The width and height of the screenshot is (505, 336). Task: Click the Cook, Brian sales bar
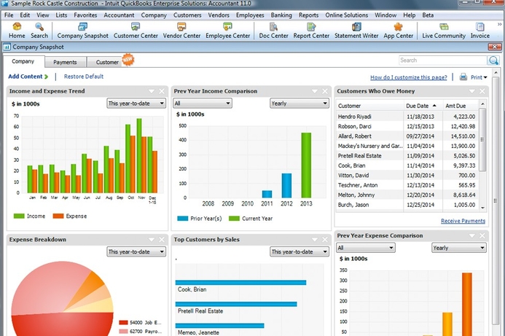(x=240, y=283)
